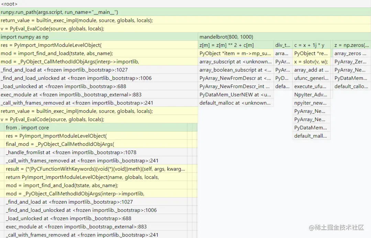Viewport: 371px width, 238px height.
Task: Select the 'defa...' frame under div_t
Action: point(283,86)
